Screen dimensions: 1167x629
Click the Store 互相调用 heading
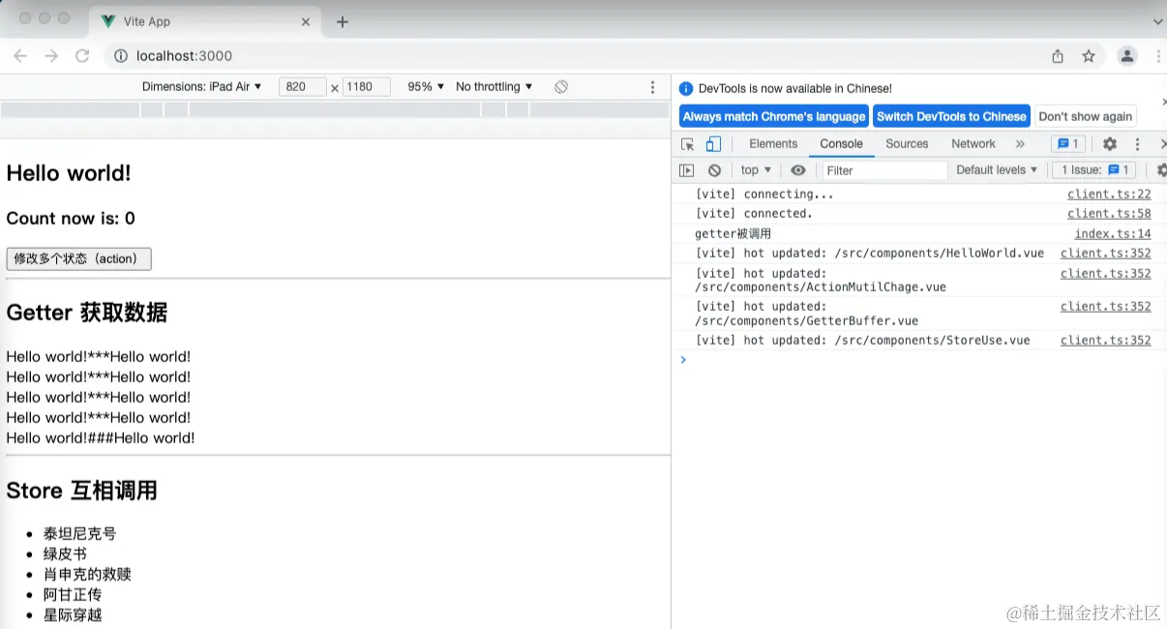pos(82,491)
